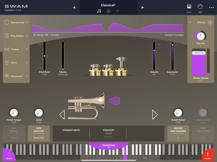Click the Pitch tuning fork icon
Image resolution: width=217 pixels, height=162 pixels.
[x=7, y=63]
